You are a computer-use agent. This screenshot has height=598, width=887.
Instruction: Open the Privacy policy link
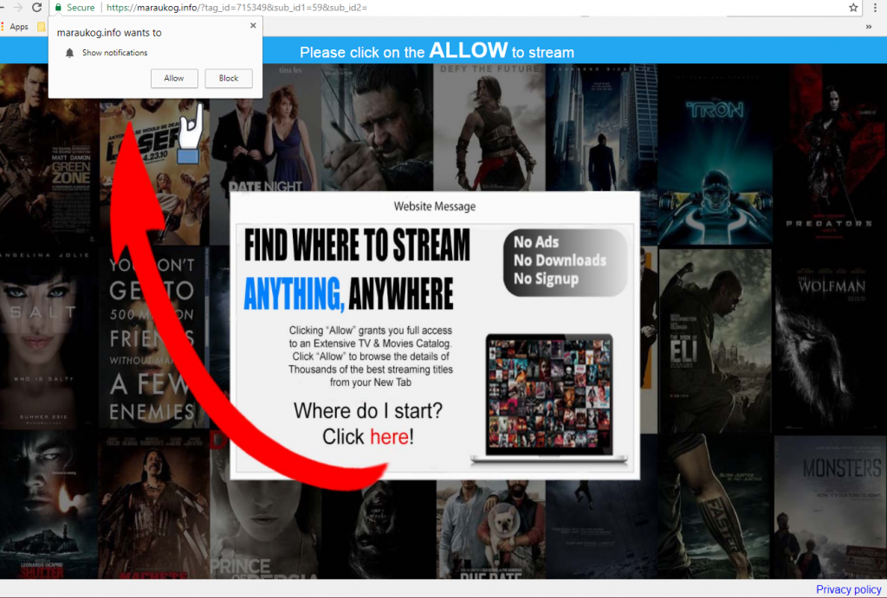pos(848,589)
